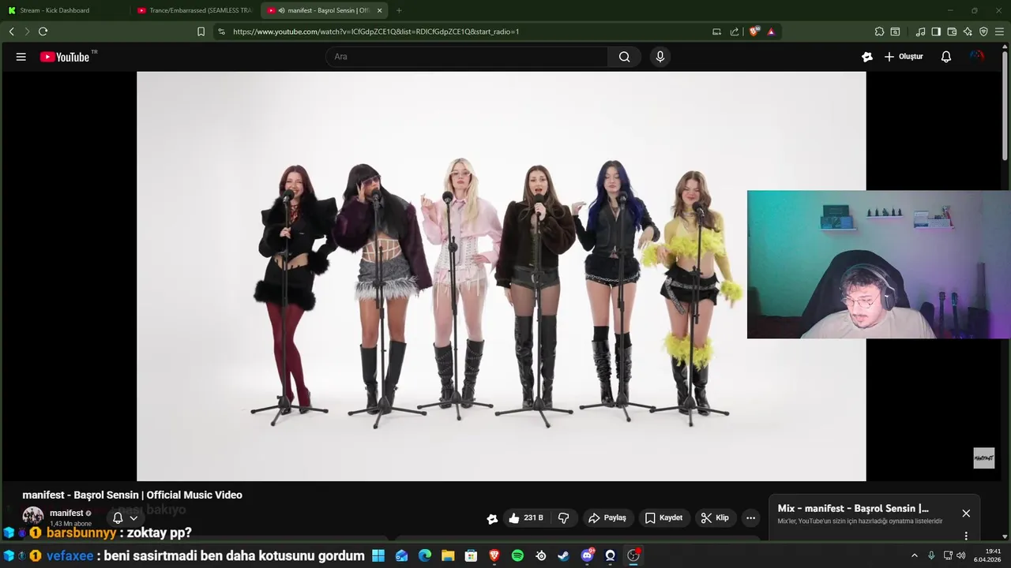Open more actions three-dot menu

[x=750, y=518]
